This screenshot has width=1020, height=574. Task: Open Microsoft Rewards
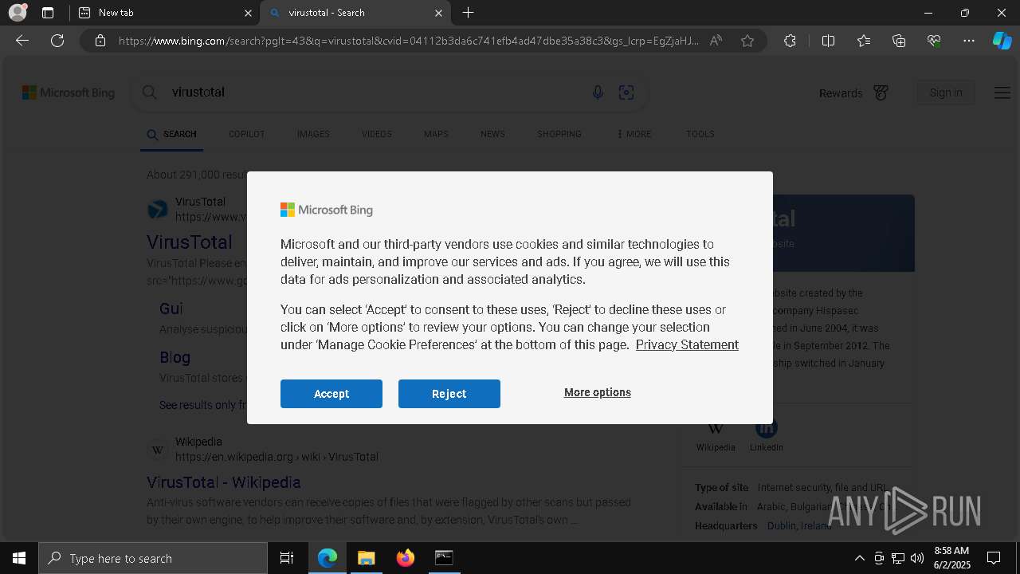coord(853,92)
